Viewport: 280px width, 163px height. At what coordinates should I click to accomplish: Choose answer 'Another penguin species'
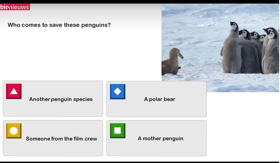click(53, 99)
